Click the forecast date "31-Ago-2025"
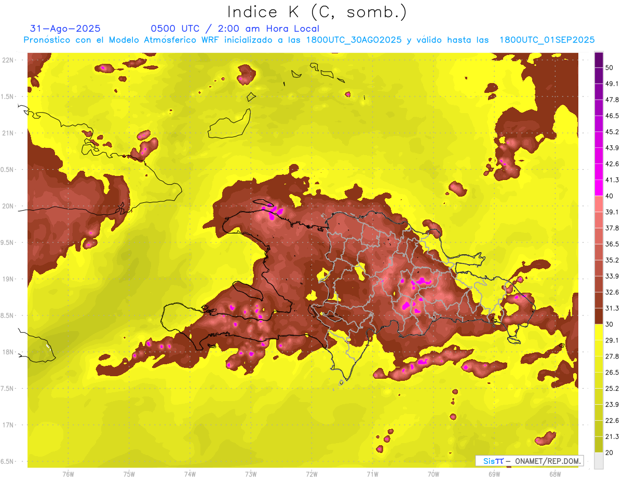The height and width of the screenshot is (481, 623). (x=65, y=29)
